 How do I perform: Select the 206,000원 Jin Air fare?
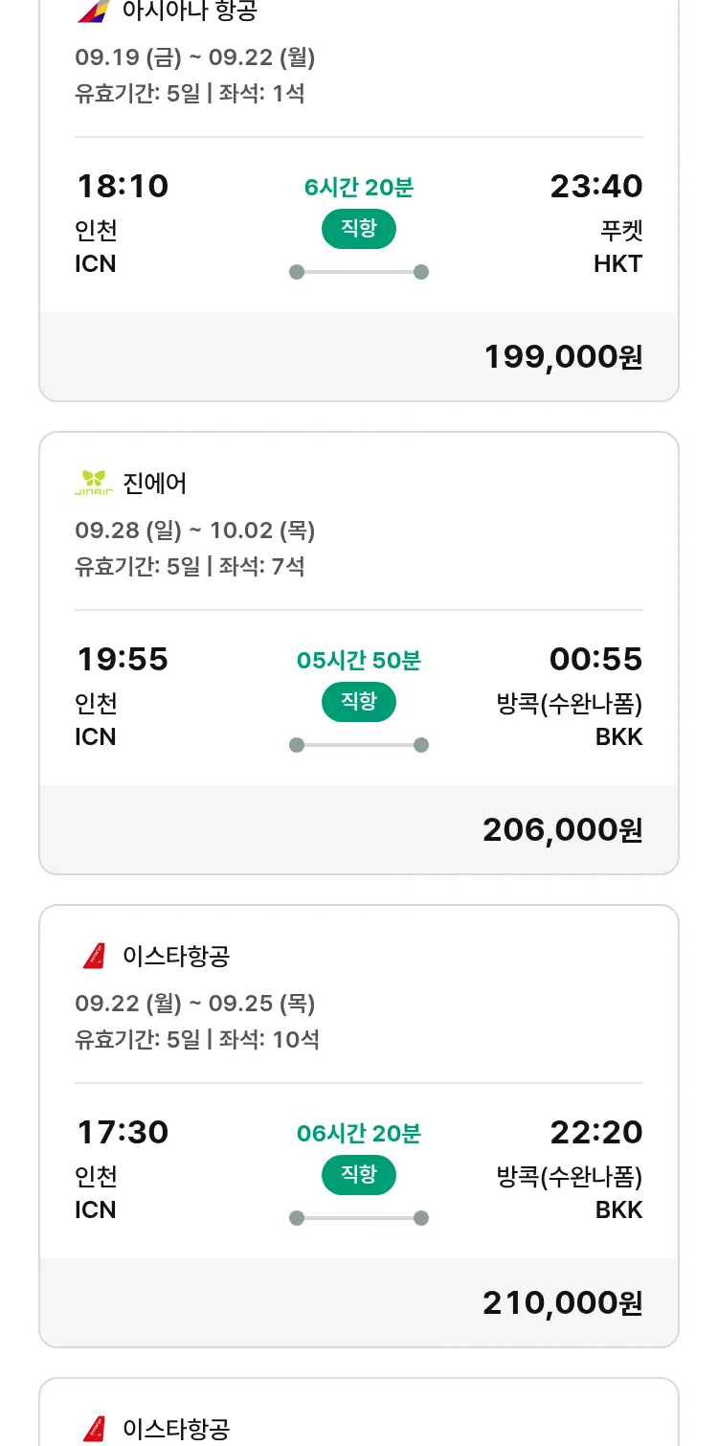point(563,830)
